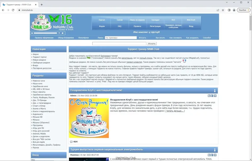Click the NoNaMe Club cake logo

pyautogui.click(x=41, y=22)
